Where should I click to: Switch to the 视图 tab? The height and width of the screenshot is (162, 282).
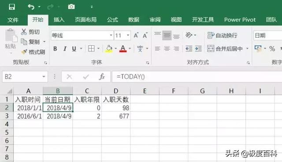click(x=176, y=19)
